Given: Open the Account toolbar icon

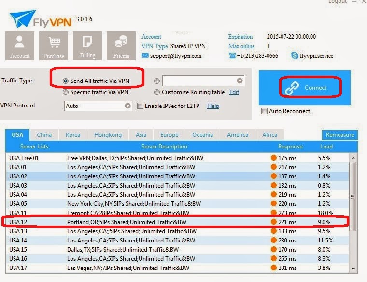Looking at the screenshot, I should 20,46.
